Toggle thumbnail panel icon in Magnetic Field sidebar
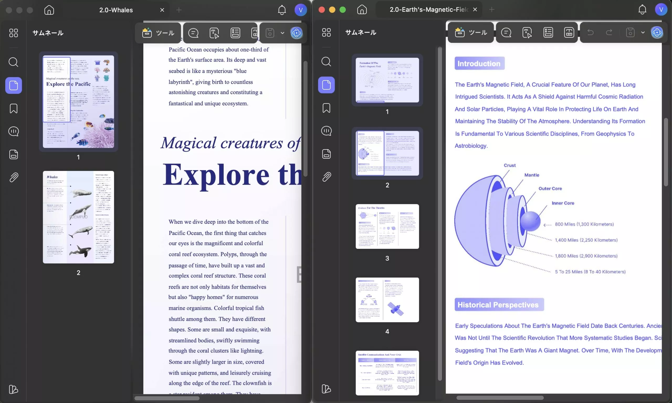The height and width of the screenshot is (403, 672). tap(326, 85)
